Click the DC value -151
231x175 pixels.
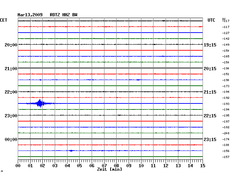[x=226, y=74]
